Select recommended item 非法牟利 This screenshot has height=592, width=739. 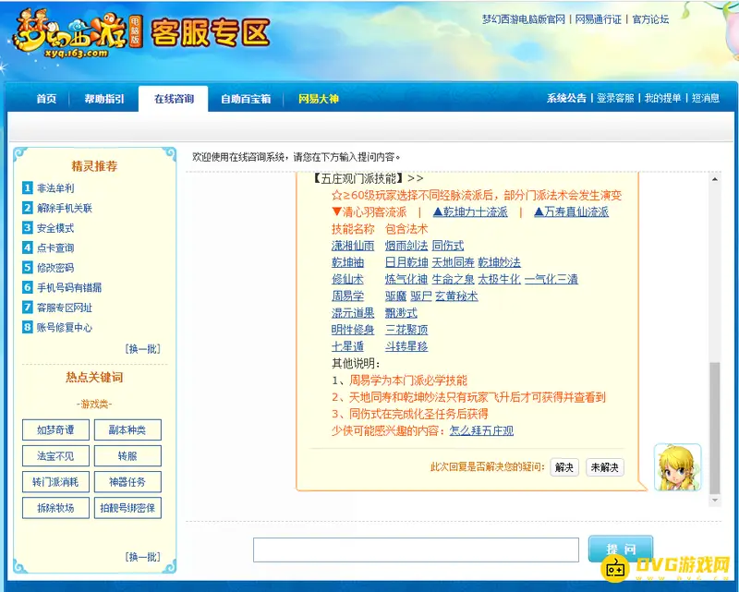(55, 188)
